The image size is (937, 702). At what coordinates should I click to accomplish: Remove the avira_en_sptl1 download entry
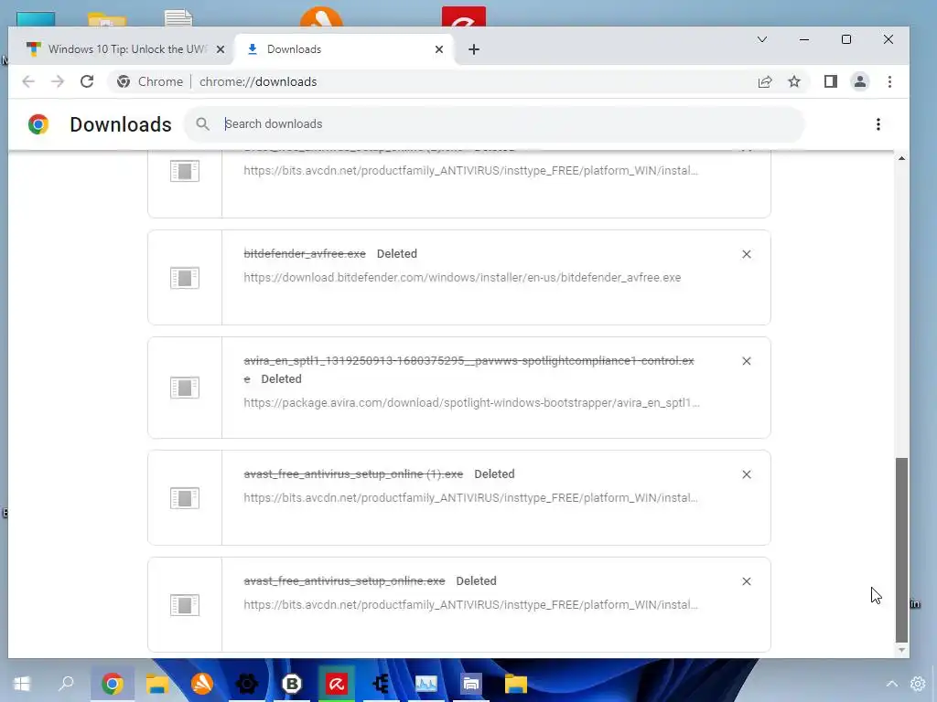pos(747,361)
